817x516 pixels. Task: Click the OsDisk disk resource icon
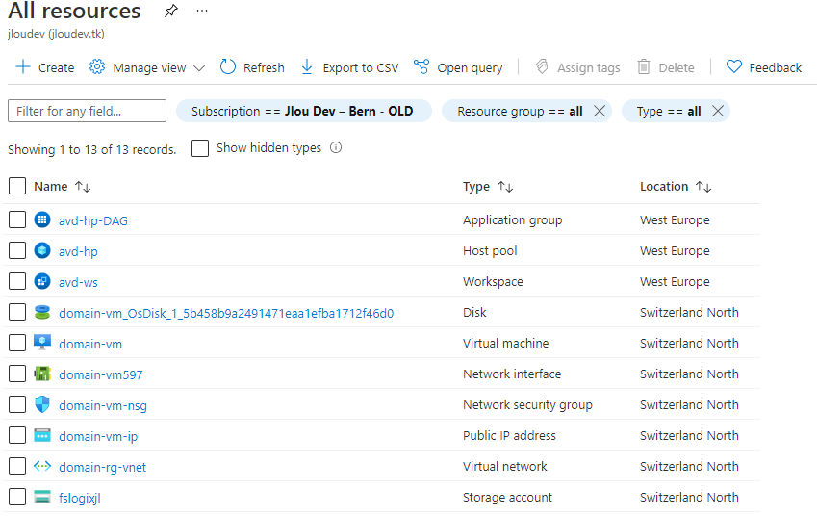42,312
